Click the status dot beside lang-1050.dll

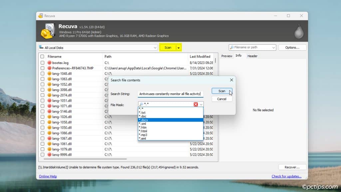point(49,128)
